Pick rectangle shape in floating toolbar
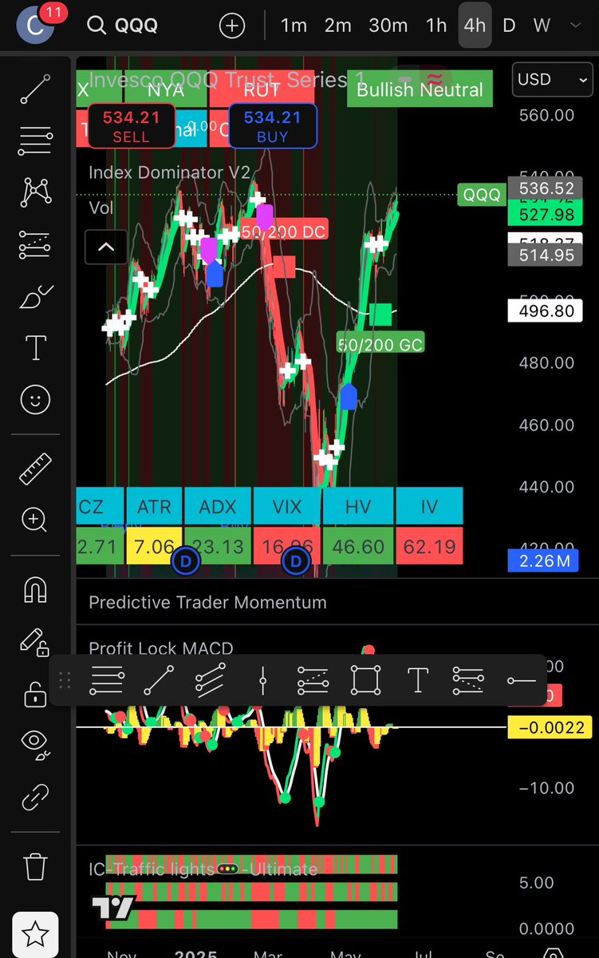The height and width of the screenshot is (958, 599). 365,681
